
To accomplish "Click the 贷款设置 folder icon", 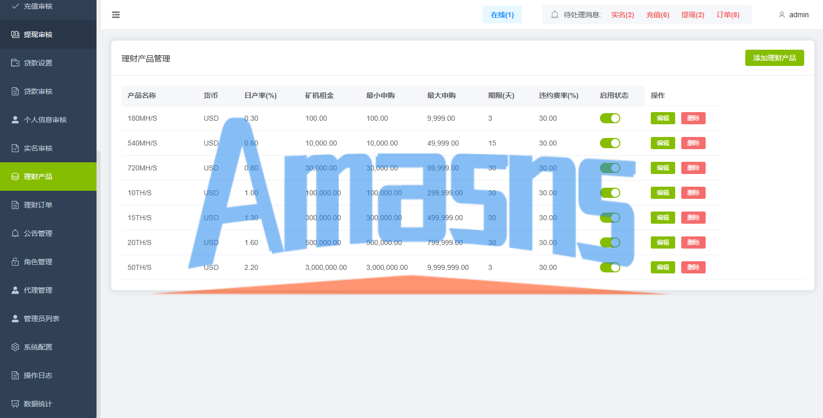I will pos(15,63).
